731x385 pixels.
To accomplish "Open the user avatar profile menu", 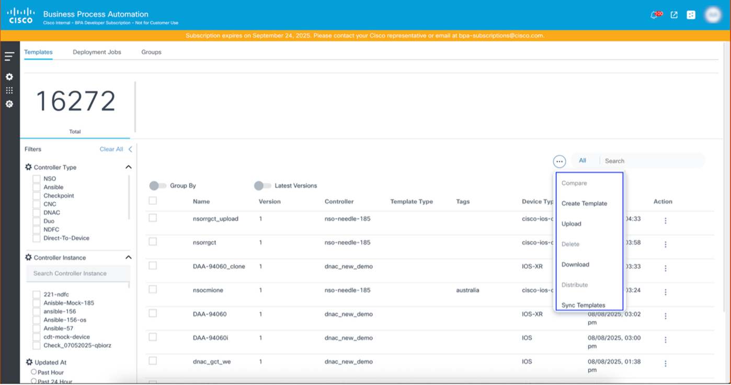I will (713, 15).
